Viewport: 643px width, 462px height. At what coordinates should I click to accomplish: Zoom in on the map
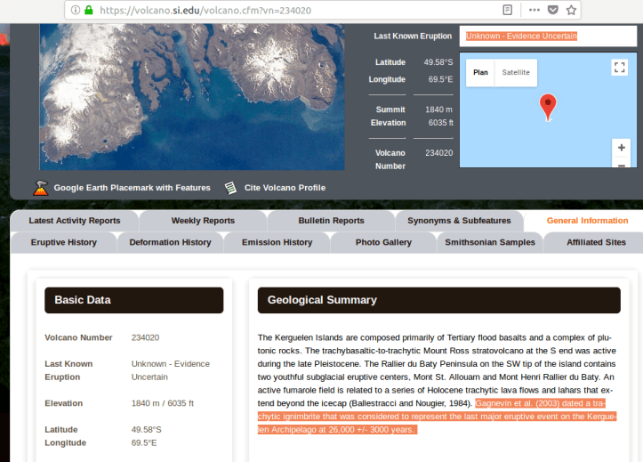point(621,148)
